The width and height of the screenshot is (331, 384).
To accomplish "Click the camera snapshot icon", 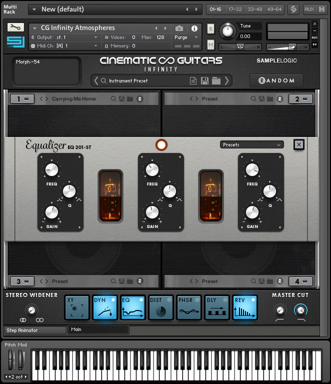I will click(x=179, y=28).
